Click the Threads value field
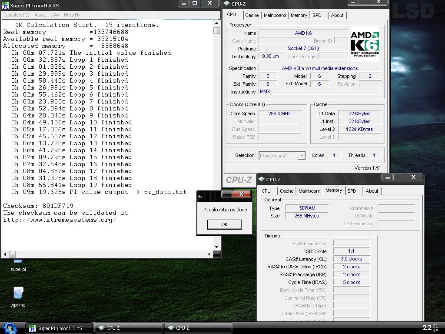 tap(374, 155)
